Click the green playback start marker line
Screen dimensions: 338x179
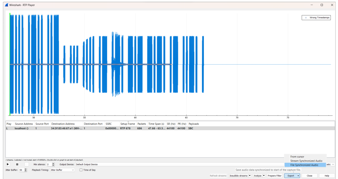pos(10,64)
